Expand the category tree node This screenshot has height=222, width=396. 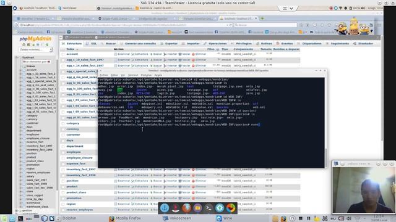tap(21, 115)
